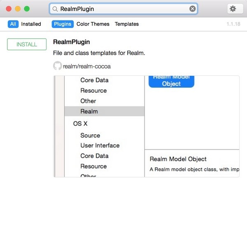Click the version number 1.1.18

[233, 24]
